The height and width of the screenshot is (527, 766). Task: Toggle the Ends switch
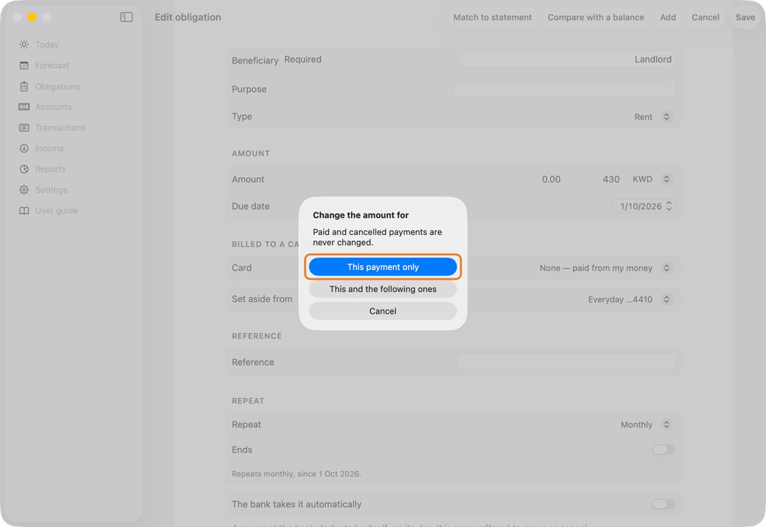[663, 450]
